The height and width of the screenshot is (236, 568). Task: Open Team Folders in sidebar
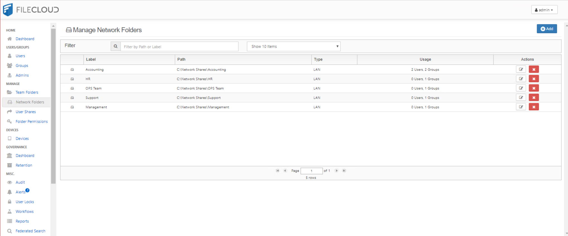click(x=27, y=92)
